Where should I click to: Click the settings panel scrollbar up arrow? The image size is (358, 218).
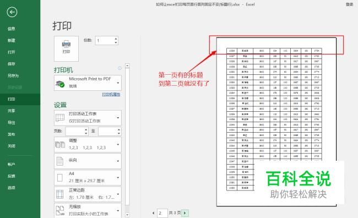click(x=127, y=66)
